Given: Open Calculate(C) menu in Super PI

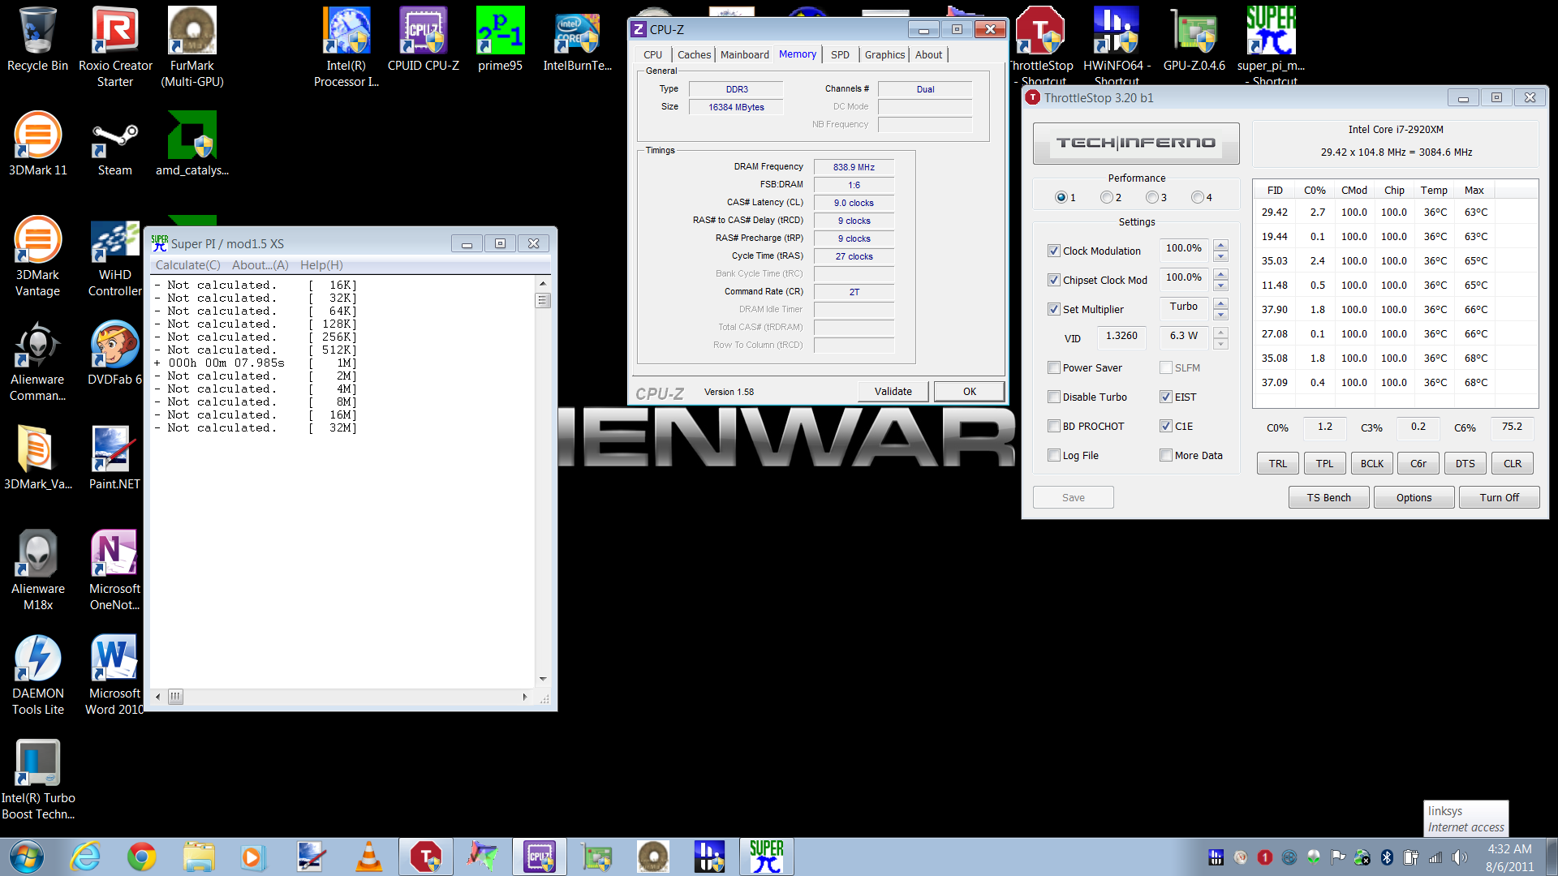Looking at the screenshot, I should point(187,265).
